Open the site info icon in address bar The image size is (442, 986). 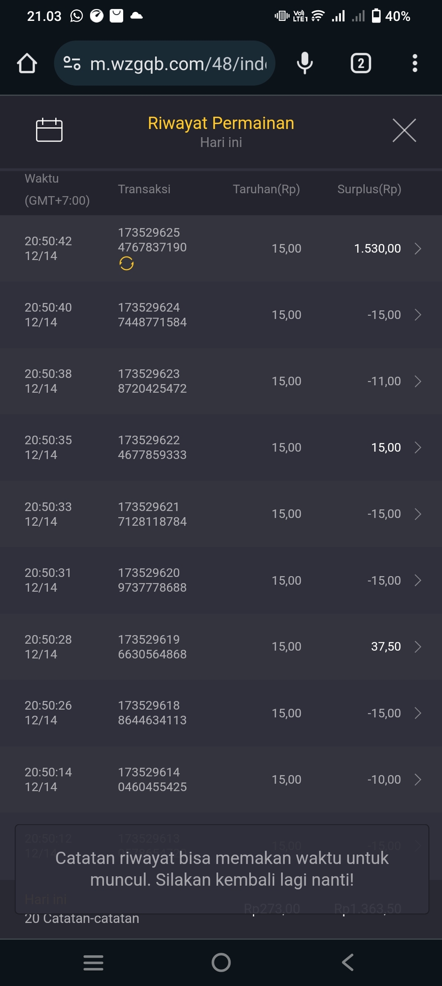click(x=72, y=63)
